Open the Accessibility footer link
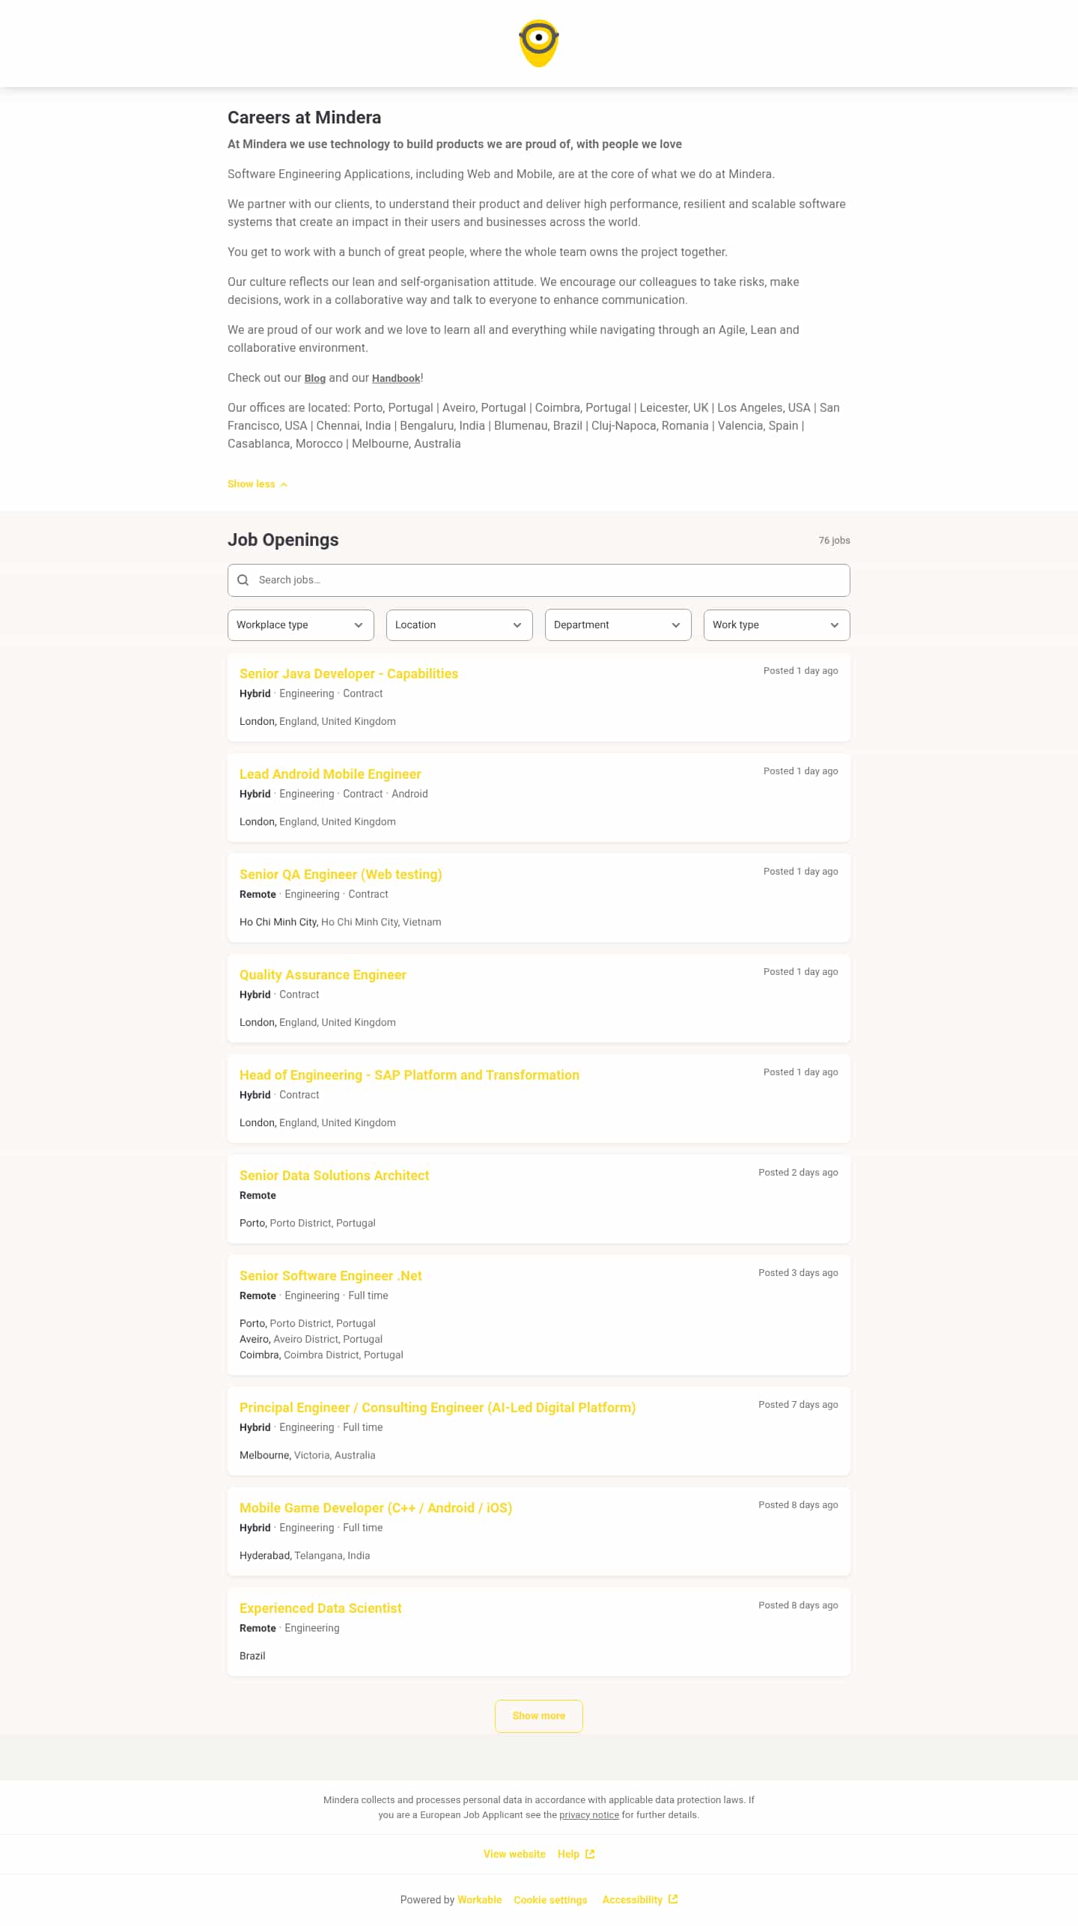 pyautogui.click(x=633, y=1900)
